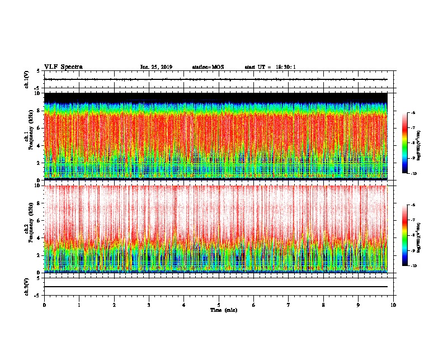This screenshot has height=342, width=443.
Task: Click the ch.3(V) waveform axis label
Action: (26, 287)
